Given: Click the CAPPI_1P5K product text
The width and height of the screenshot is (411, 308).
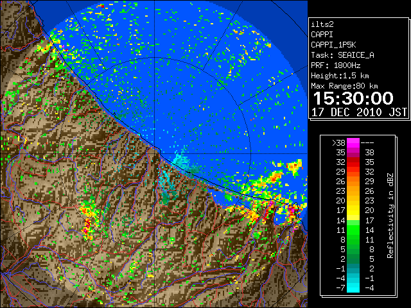Looking at the screenshot, I should tap(333, 45).
